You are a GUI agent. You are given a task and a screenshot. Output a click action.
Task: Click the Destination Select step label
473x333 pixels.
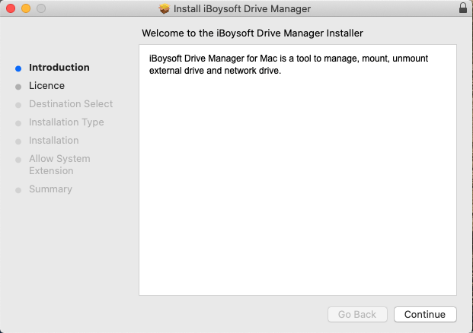(71, 104)
